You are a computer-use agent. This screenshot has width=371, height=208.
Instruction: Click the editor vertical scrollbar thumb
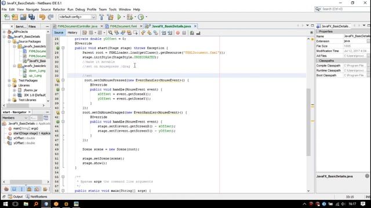click(x=308, y=122)
